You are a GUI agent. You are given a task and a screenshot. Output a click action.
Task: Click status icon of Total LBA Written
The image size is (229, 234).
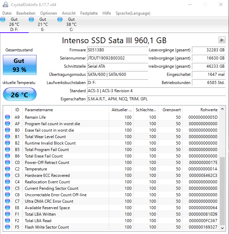7,214
